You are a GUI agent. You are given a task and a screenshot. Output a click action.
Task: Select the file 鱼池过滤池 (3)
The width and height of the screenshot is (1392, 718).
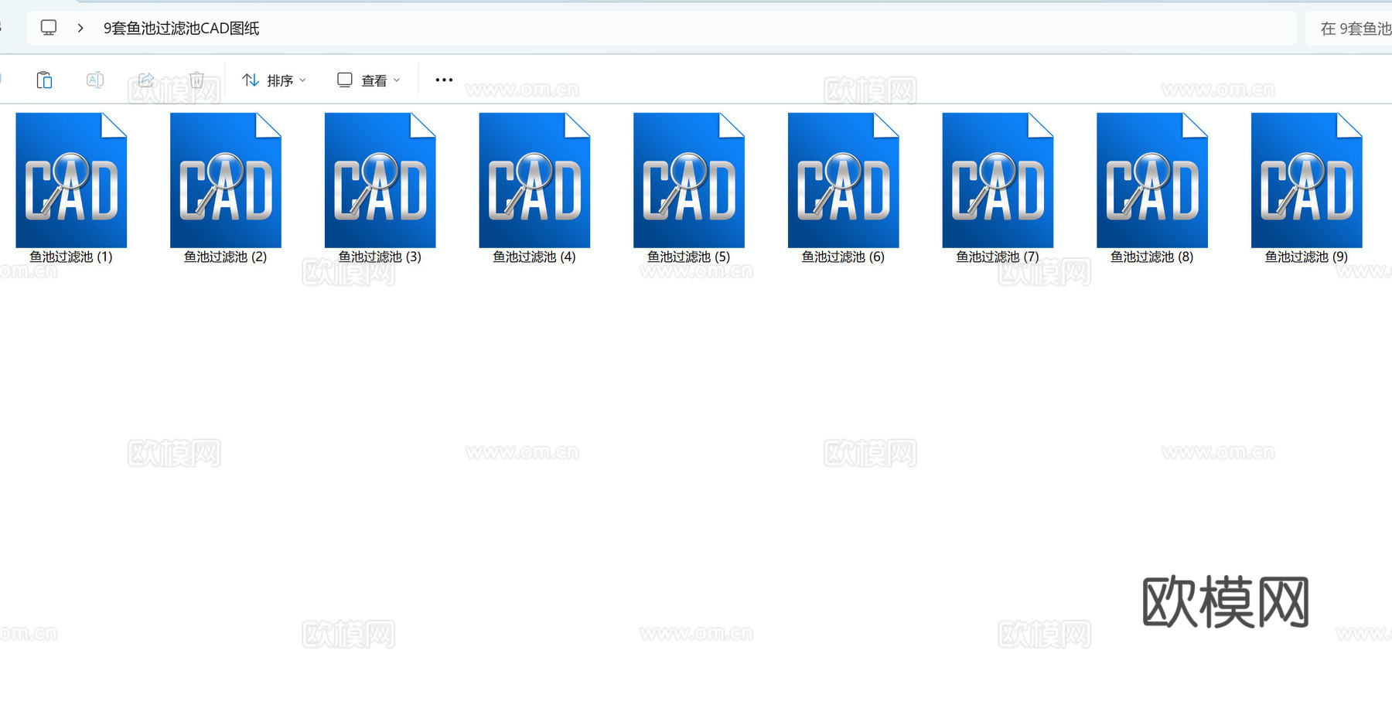(x=380, y=180)
